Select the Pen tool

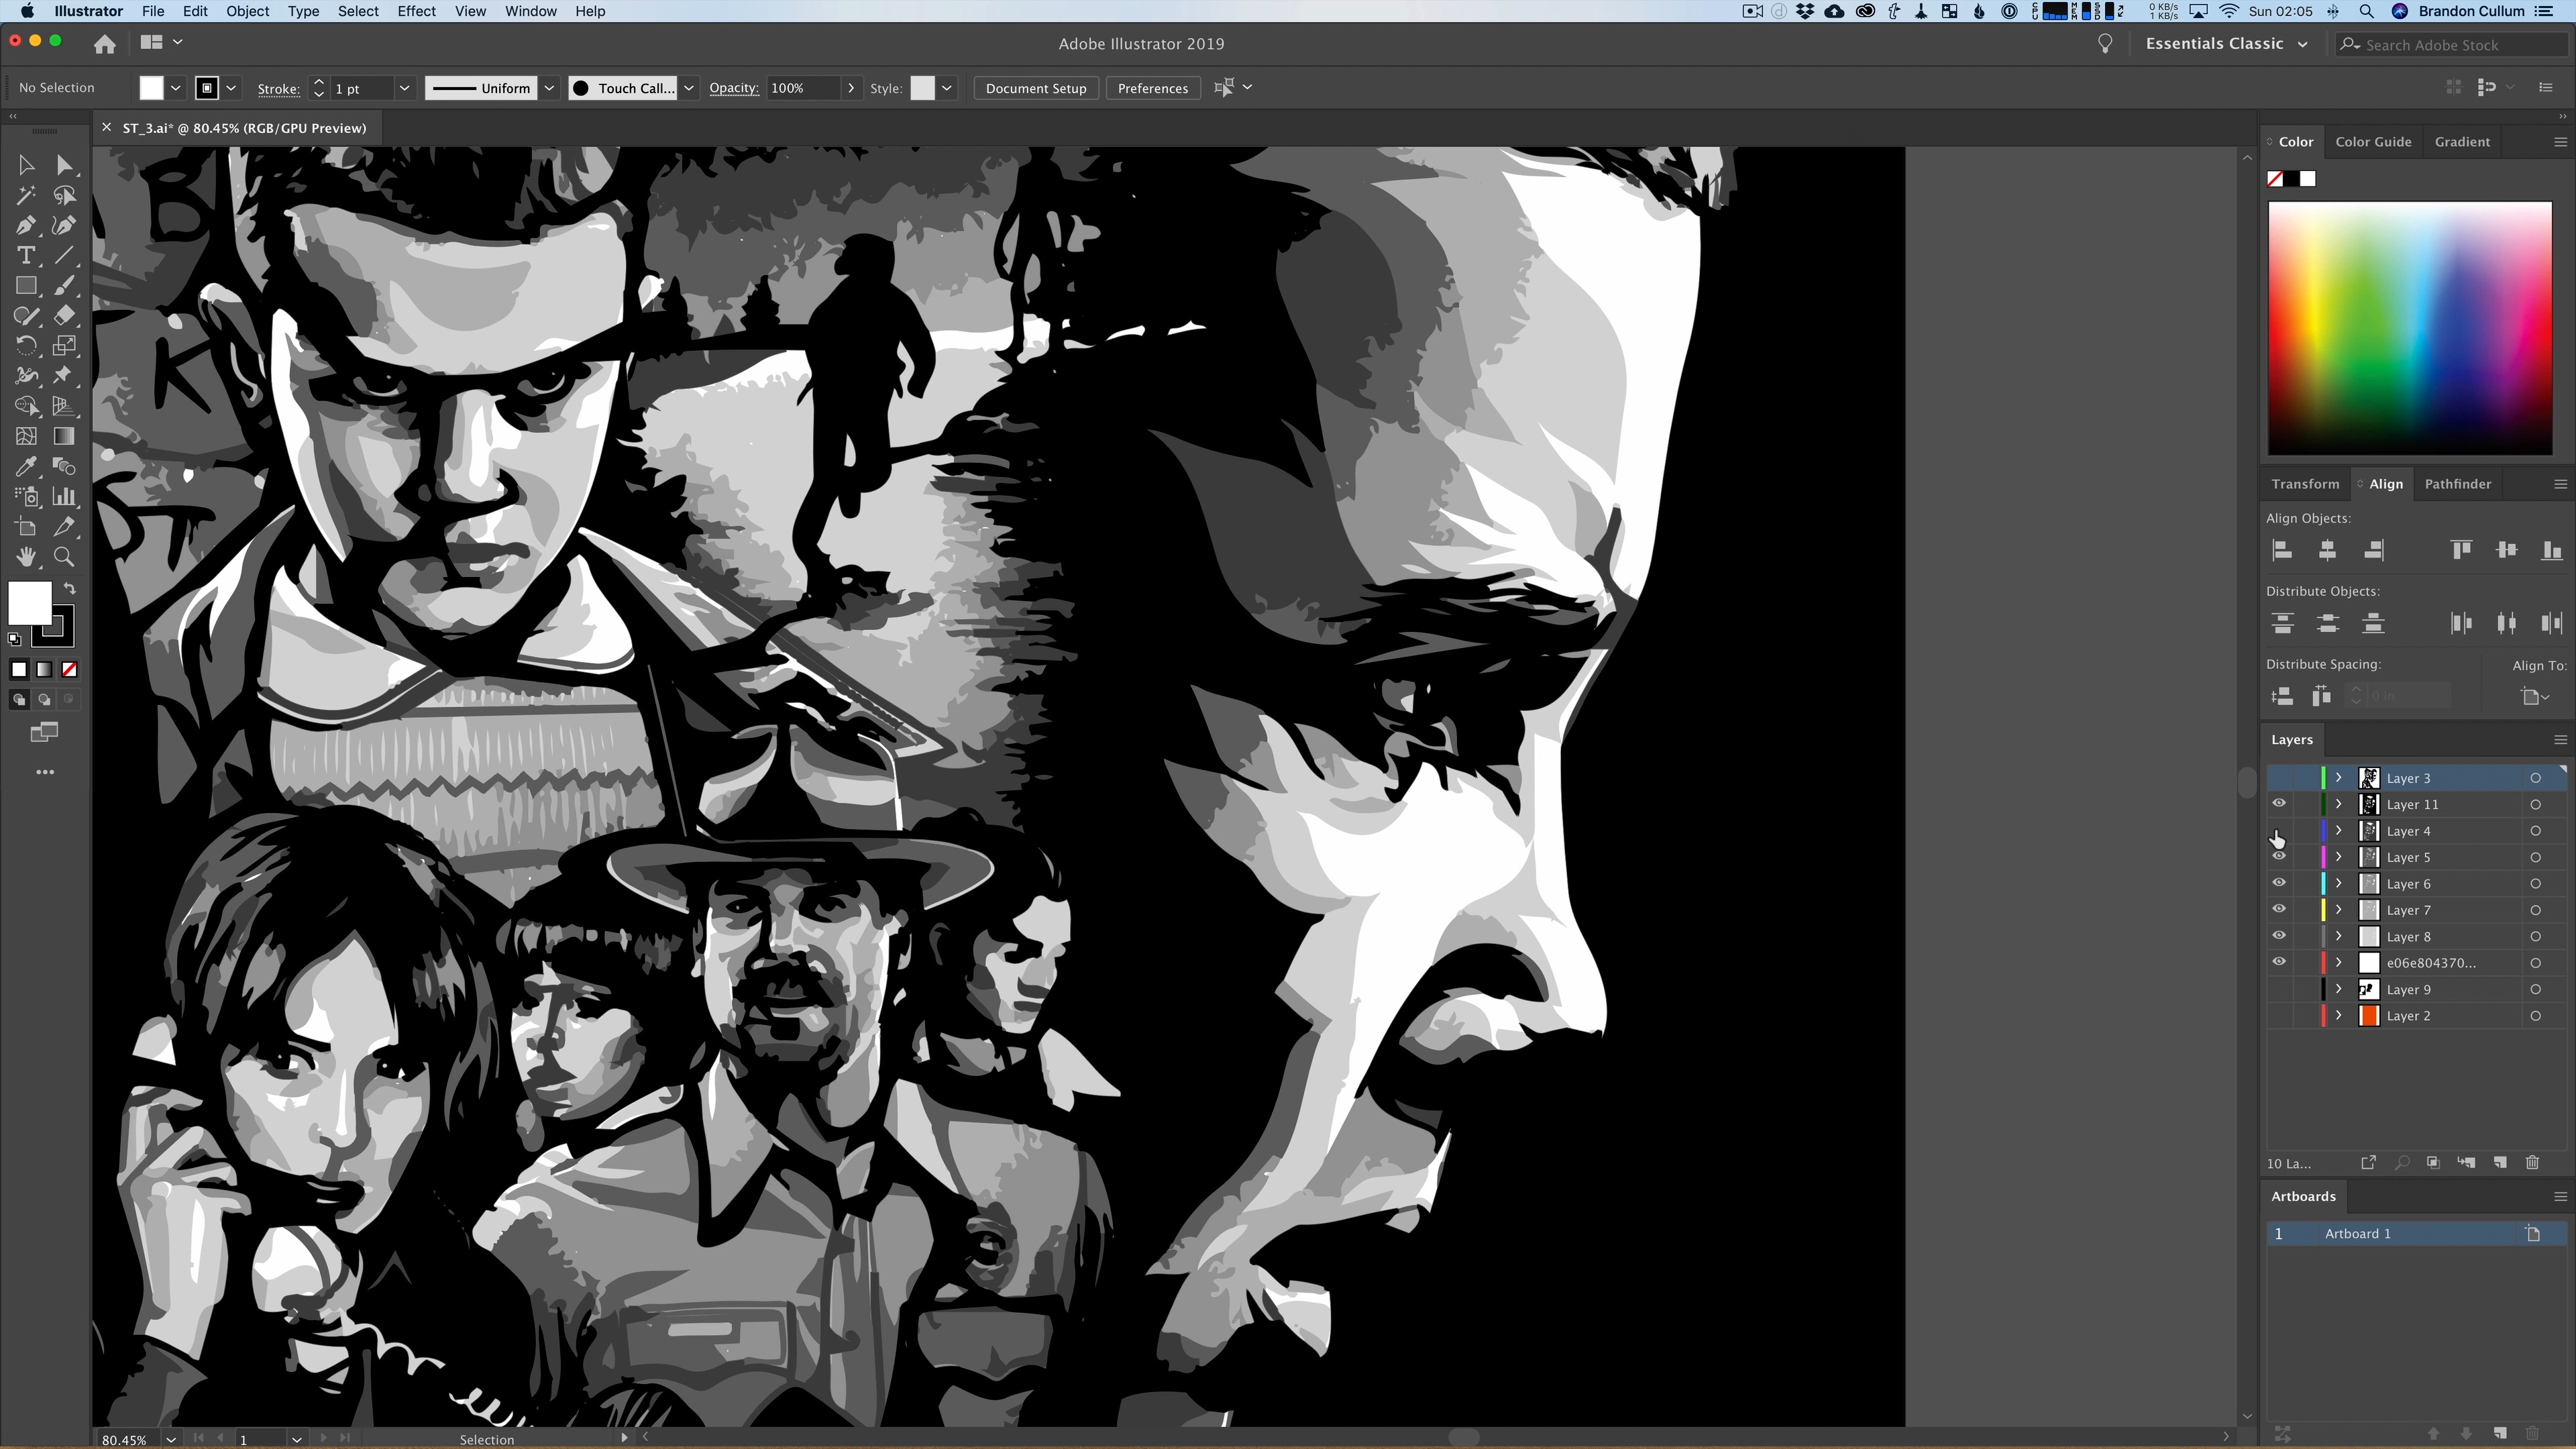(26, 225)
